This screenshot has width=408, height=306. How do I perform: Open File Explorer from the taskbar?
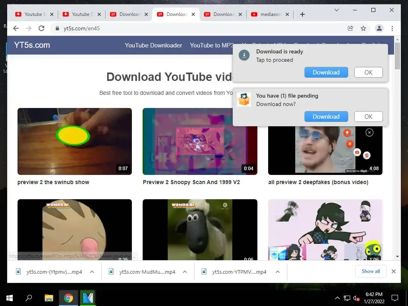click(49, 298)
